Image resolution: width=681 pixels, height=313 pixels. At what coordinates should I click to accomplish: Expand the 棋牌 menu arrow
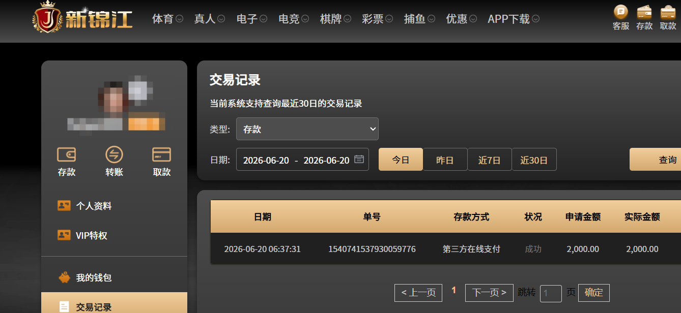tap(347, 19)
